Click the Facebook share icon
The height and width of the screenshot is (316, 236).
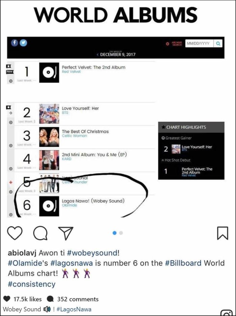click(x=15, y=43)
